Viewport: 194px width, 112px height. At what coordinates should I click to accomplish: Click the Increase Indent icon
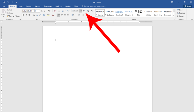(77, 11)
